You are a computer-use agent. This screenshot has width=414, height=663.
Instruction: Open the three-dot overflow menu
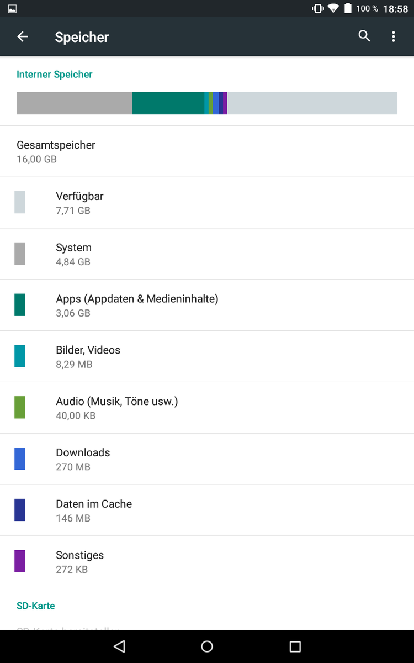pyautogui.click(x=394, y=37)
